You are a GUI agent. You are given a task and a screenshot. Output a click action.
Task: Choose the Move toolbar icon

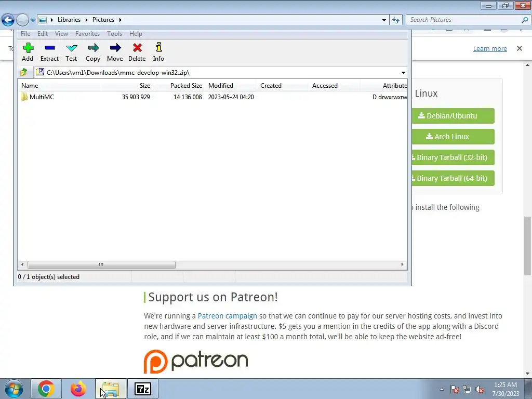[x=115, y=52]
